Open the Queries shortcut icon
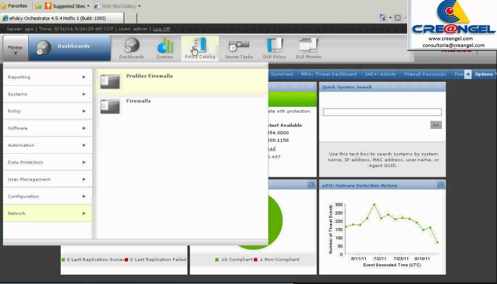 (x=165, y=48)
